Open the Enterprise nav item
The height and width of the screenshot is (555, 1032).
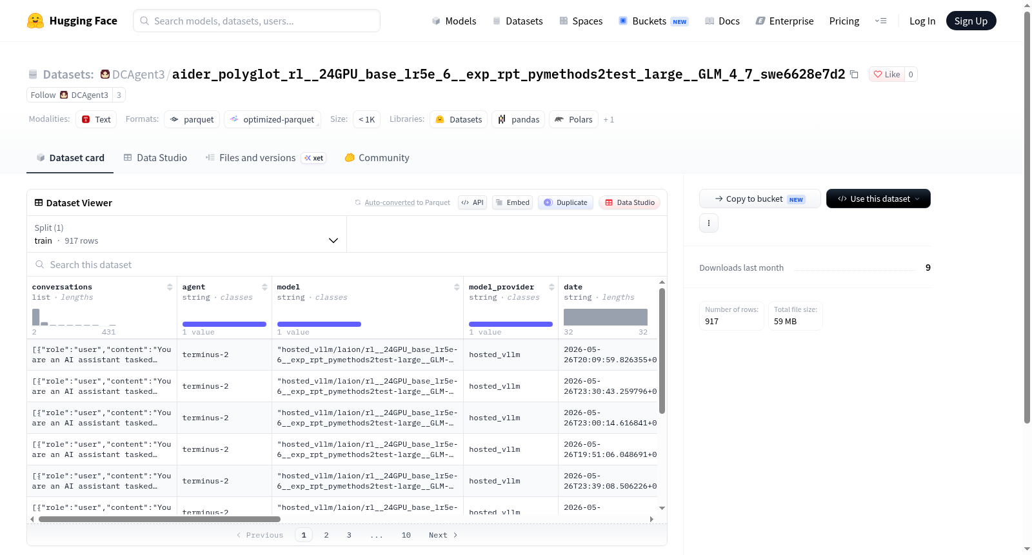pos(785,21)
